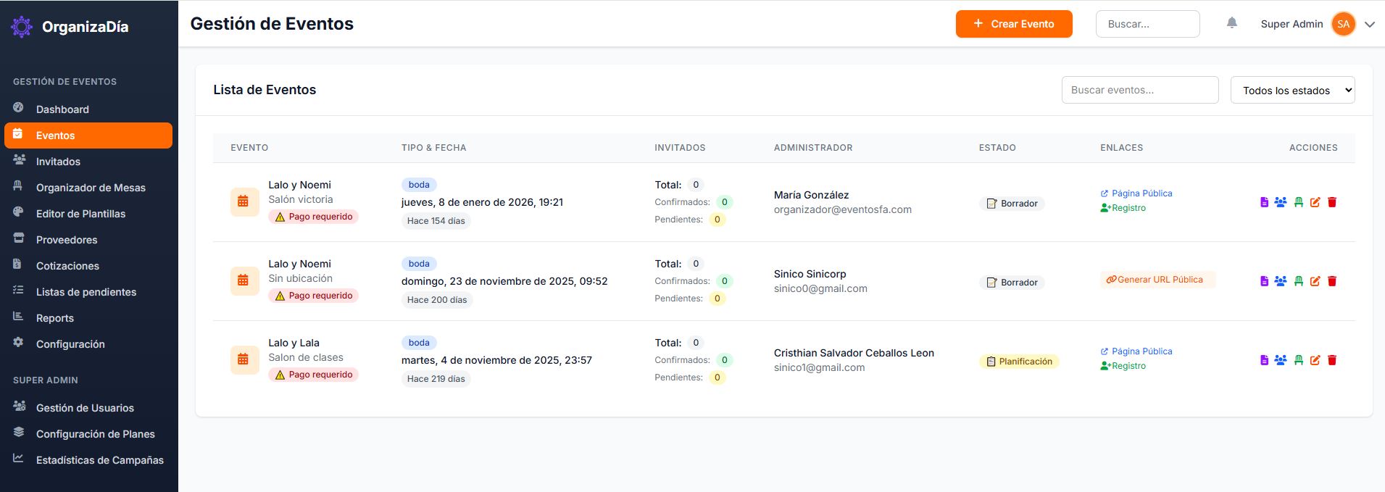Open Estadísticas de Campañas
Image resolution: width=1385 pixels, height=492 pixels.
[x=88, y=460]
